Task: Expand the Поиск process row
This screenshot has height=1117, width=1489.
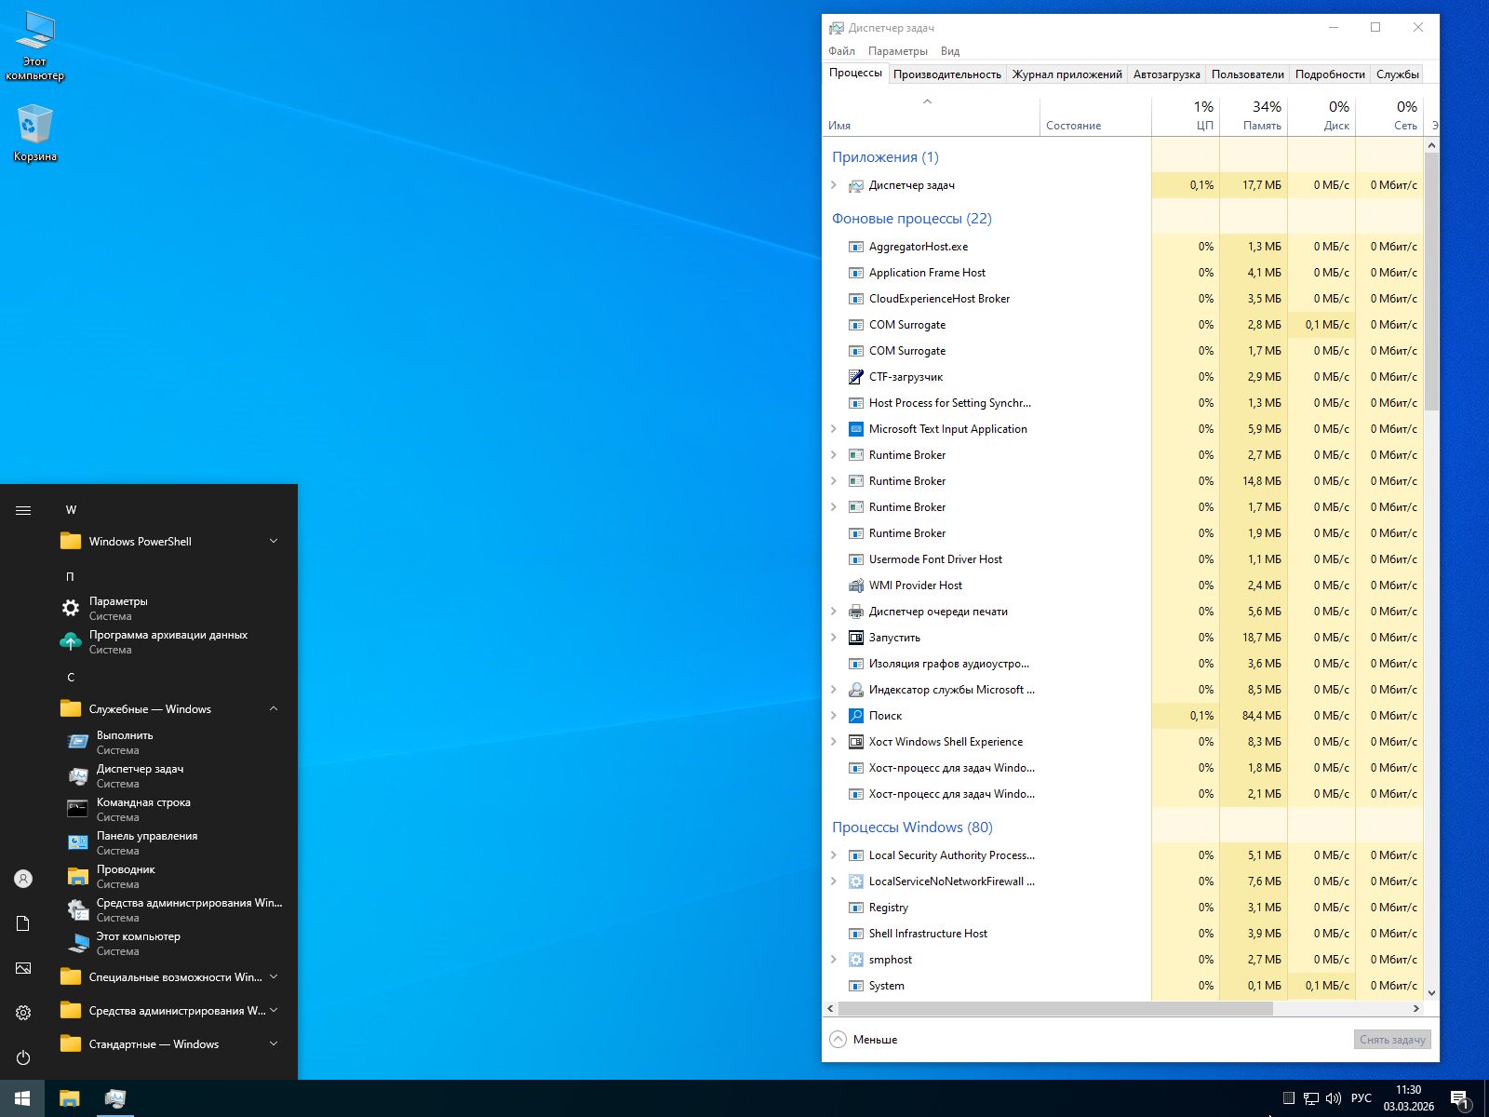Action: click(x=834, y=716)
